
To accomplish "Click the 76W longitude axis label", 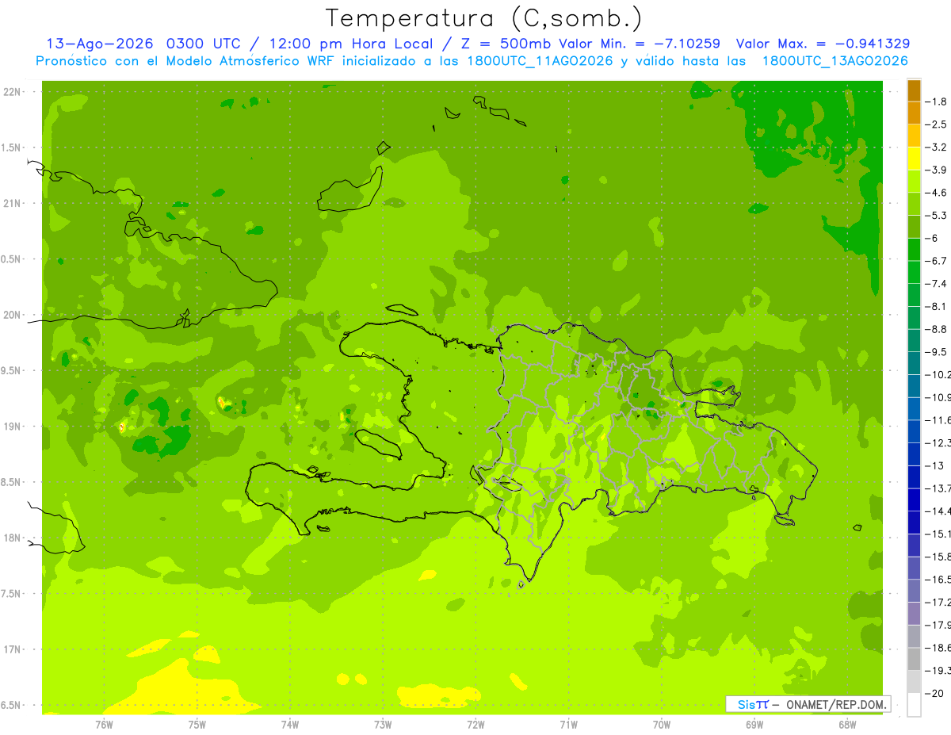I will (x=104, y=725).
